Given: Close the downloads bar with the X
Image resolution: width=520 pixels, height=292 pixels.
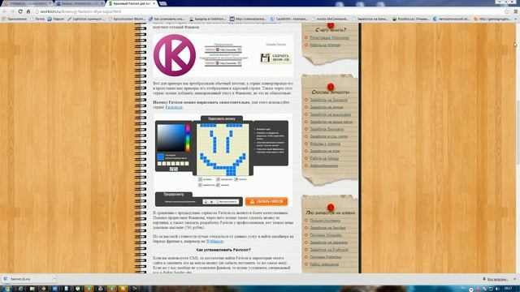Looking at the screenshot, I should (514, 279).
